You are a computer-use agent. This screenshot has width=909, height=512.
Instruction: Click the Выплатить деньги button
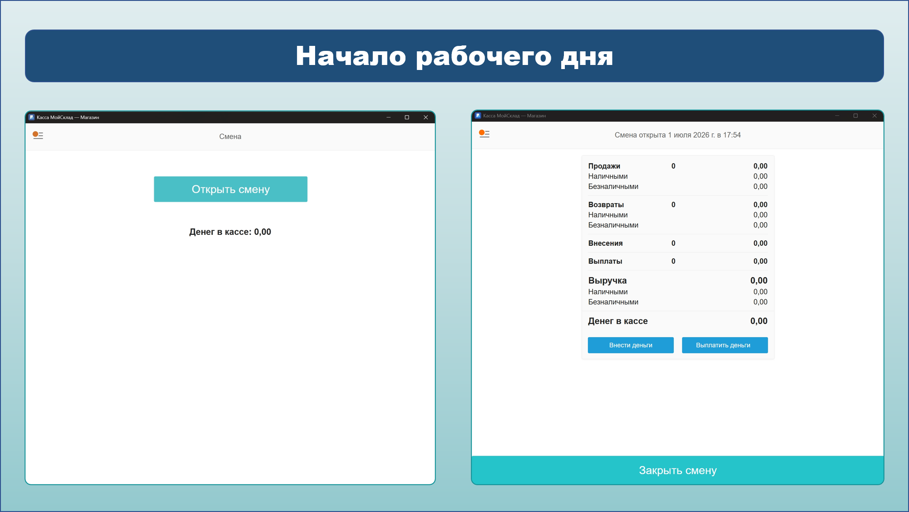(x=725, y=345)
